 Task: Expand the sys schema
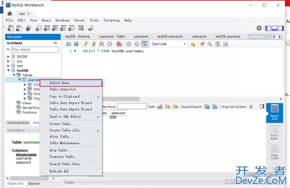8,61
